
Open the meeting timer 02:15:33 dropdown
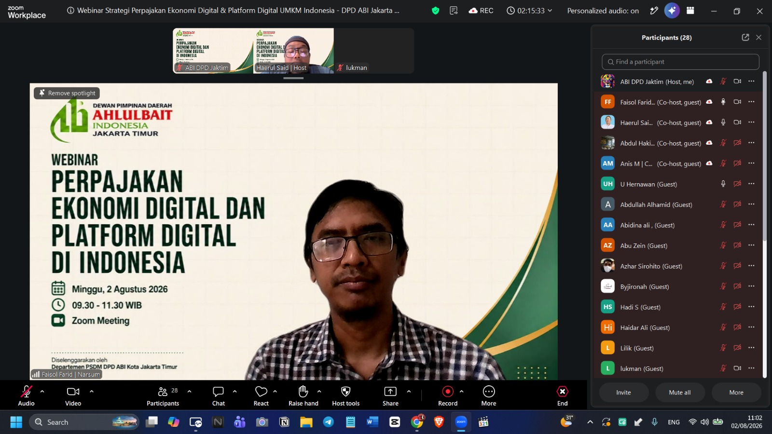click(x=529, y=11)
